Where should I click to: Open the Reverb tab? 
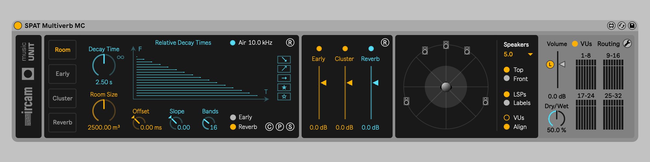[62, 122]
